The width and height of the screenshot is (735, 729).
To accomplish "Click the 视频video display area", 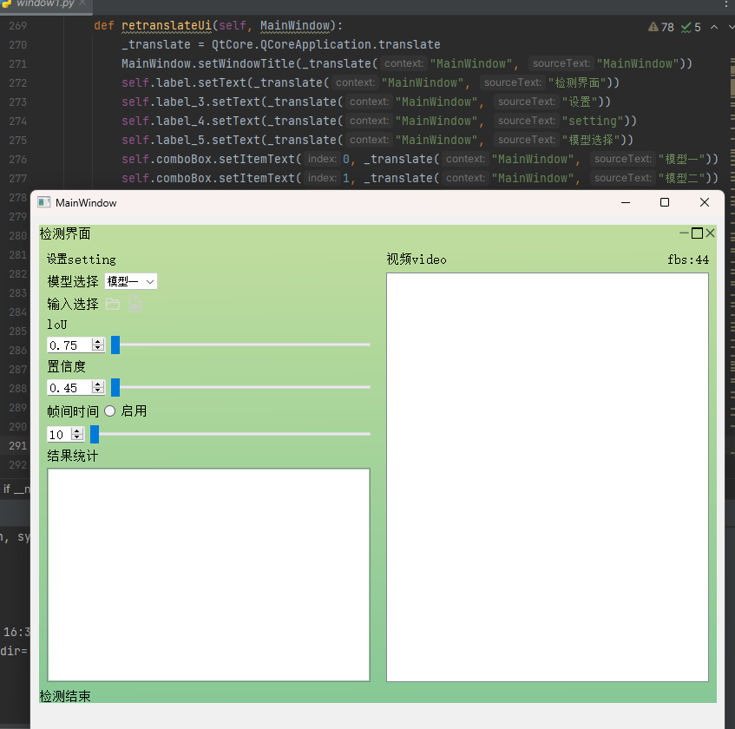I will [x=548, y=477].
